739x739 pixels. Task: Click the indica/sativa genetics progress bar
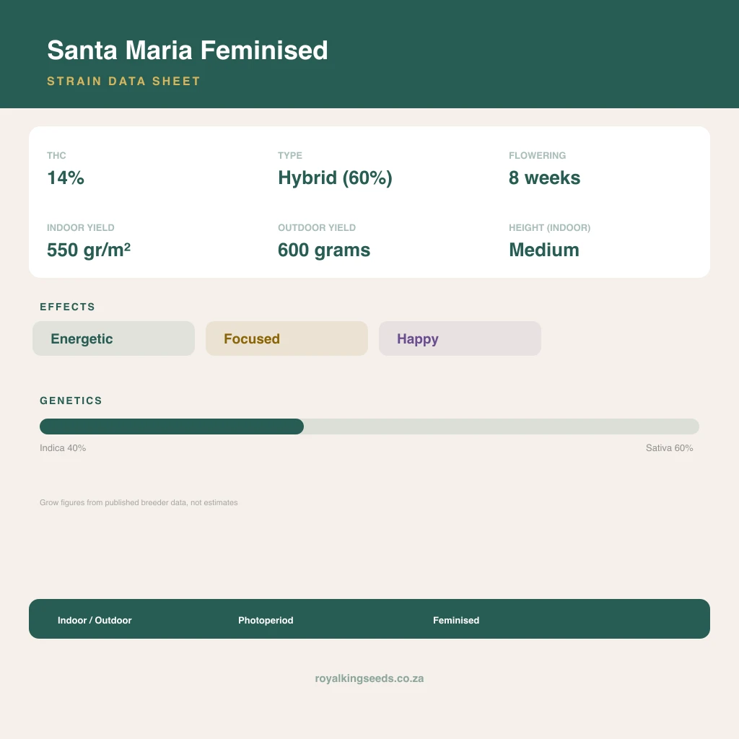coord(369,427)
